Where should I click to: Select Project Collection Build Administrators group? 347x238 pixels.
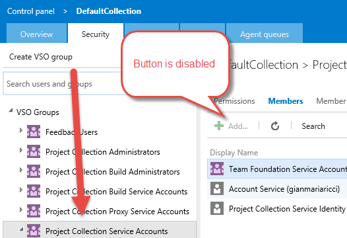[x=113, y=172]
